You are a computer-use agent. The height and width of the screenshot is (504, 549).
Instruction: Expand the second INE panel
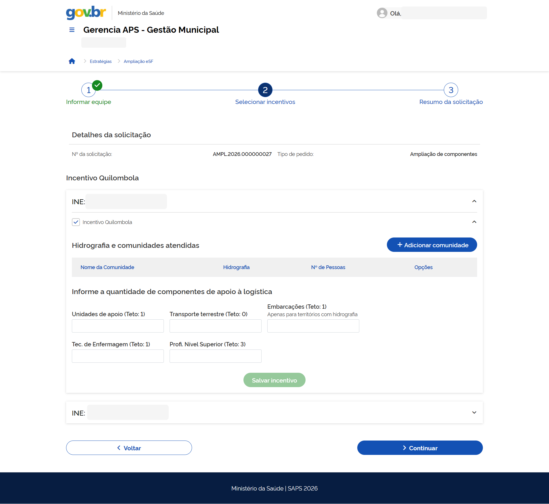(x=474, y=413)
